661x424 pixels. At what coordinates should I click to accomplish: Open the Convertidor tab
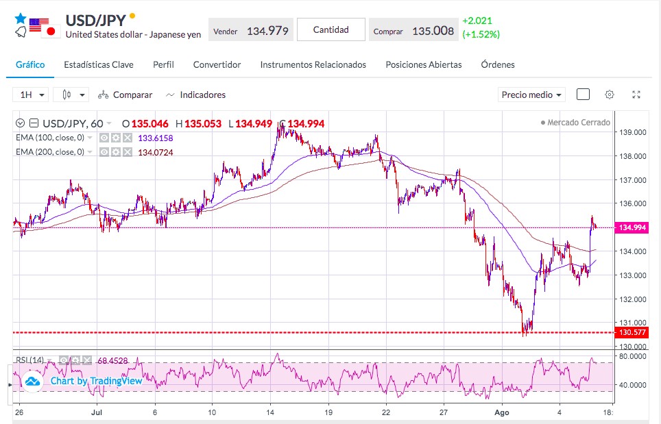[217, 64]
